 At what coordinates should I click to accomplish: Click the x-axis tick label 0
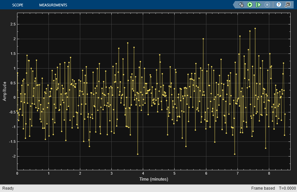pyautogui.click(x=17, y=173)
